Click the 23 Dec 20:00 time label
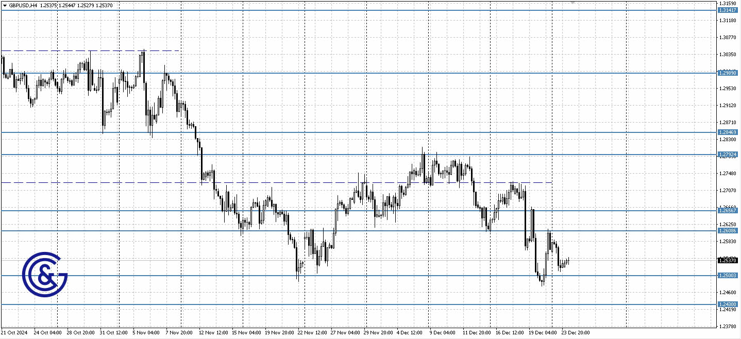The height and width of the screenshot is (339, 741). tap(575, 333)
